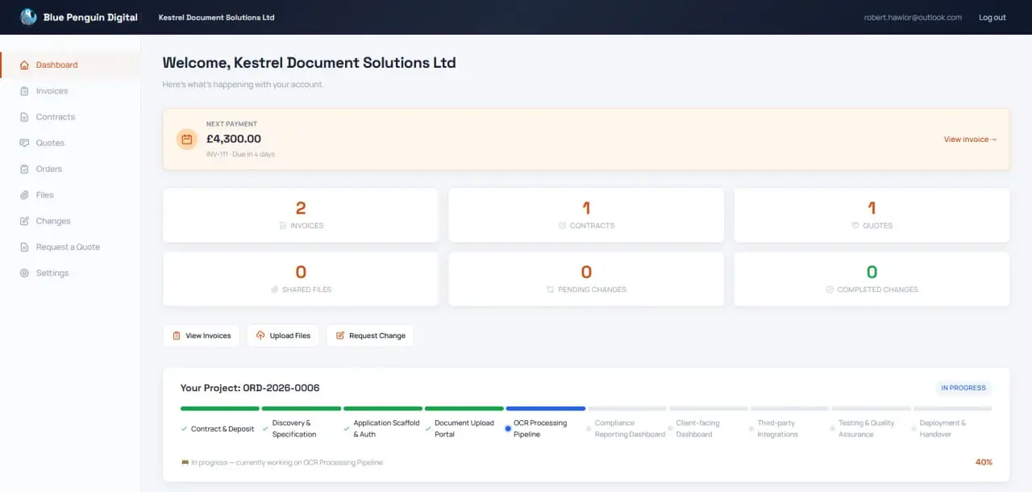Click the Invoices clipboard icon in sidebar
Screen dimensions: 1032x492
click(x=24, y=91)
